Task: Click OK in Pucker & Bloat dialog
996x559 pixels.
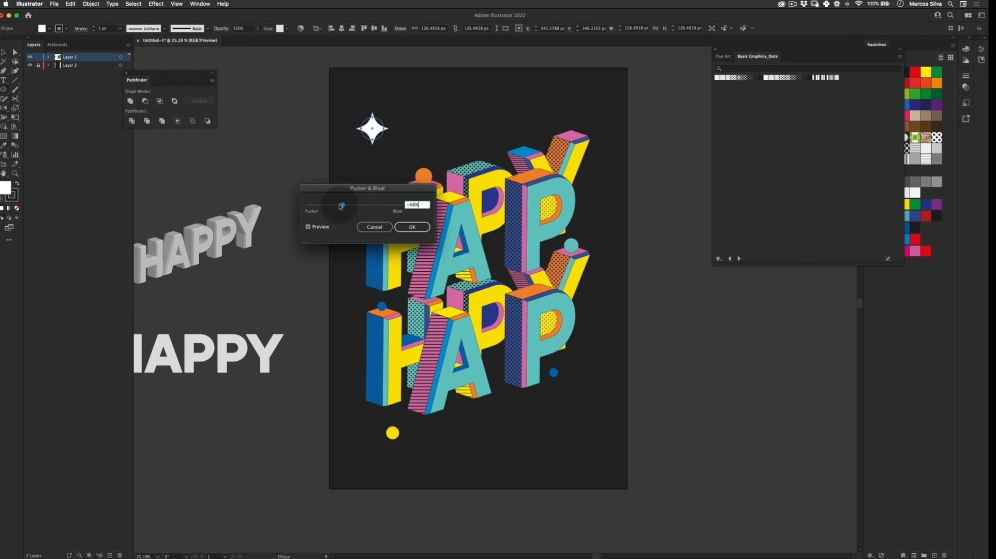Action: [412, 227]
